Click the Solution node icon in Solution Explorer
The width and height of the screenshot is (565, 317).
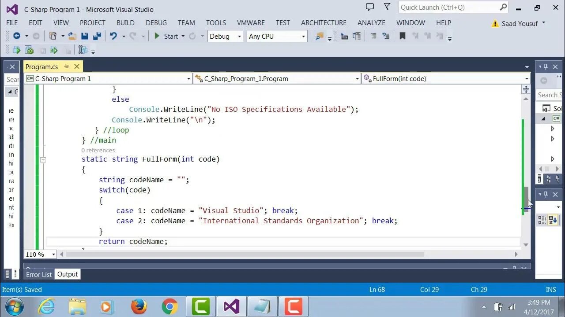coord(546,108)
